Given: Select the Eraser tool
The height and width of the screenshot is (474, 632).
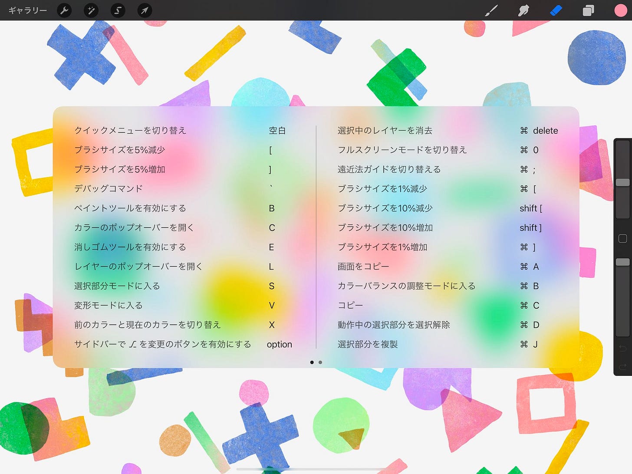Looking at the screenshot, I should click(x=556, y=10).
